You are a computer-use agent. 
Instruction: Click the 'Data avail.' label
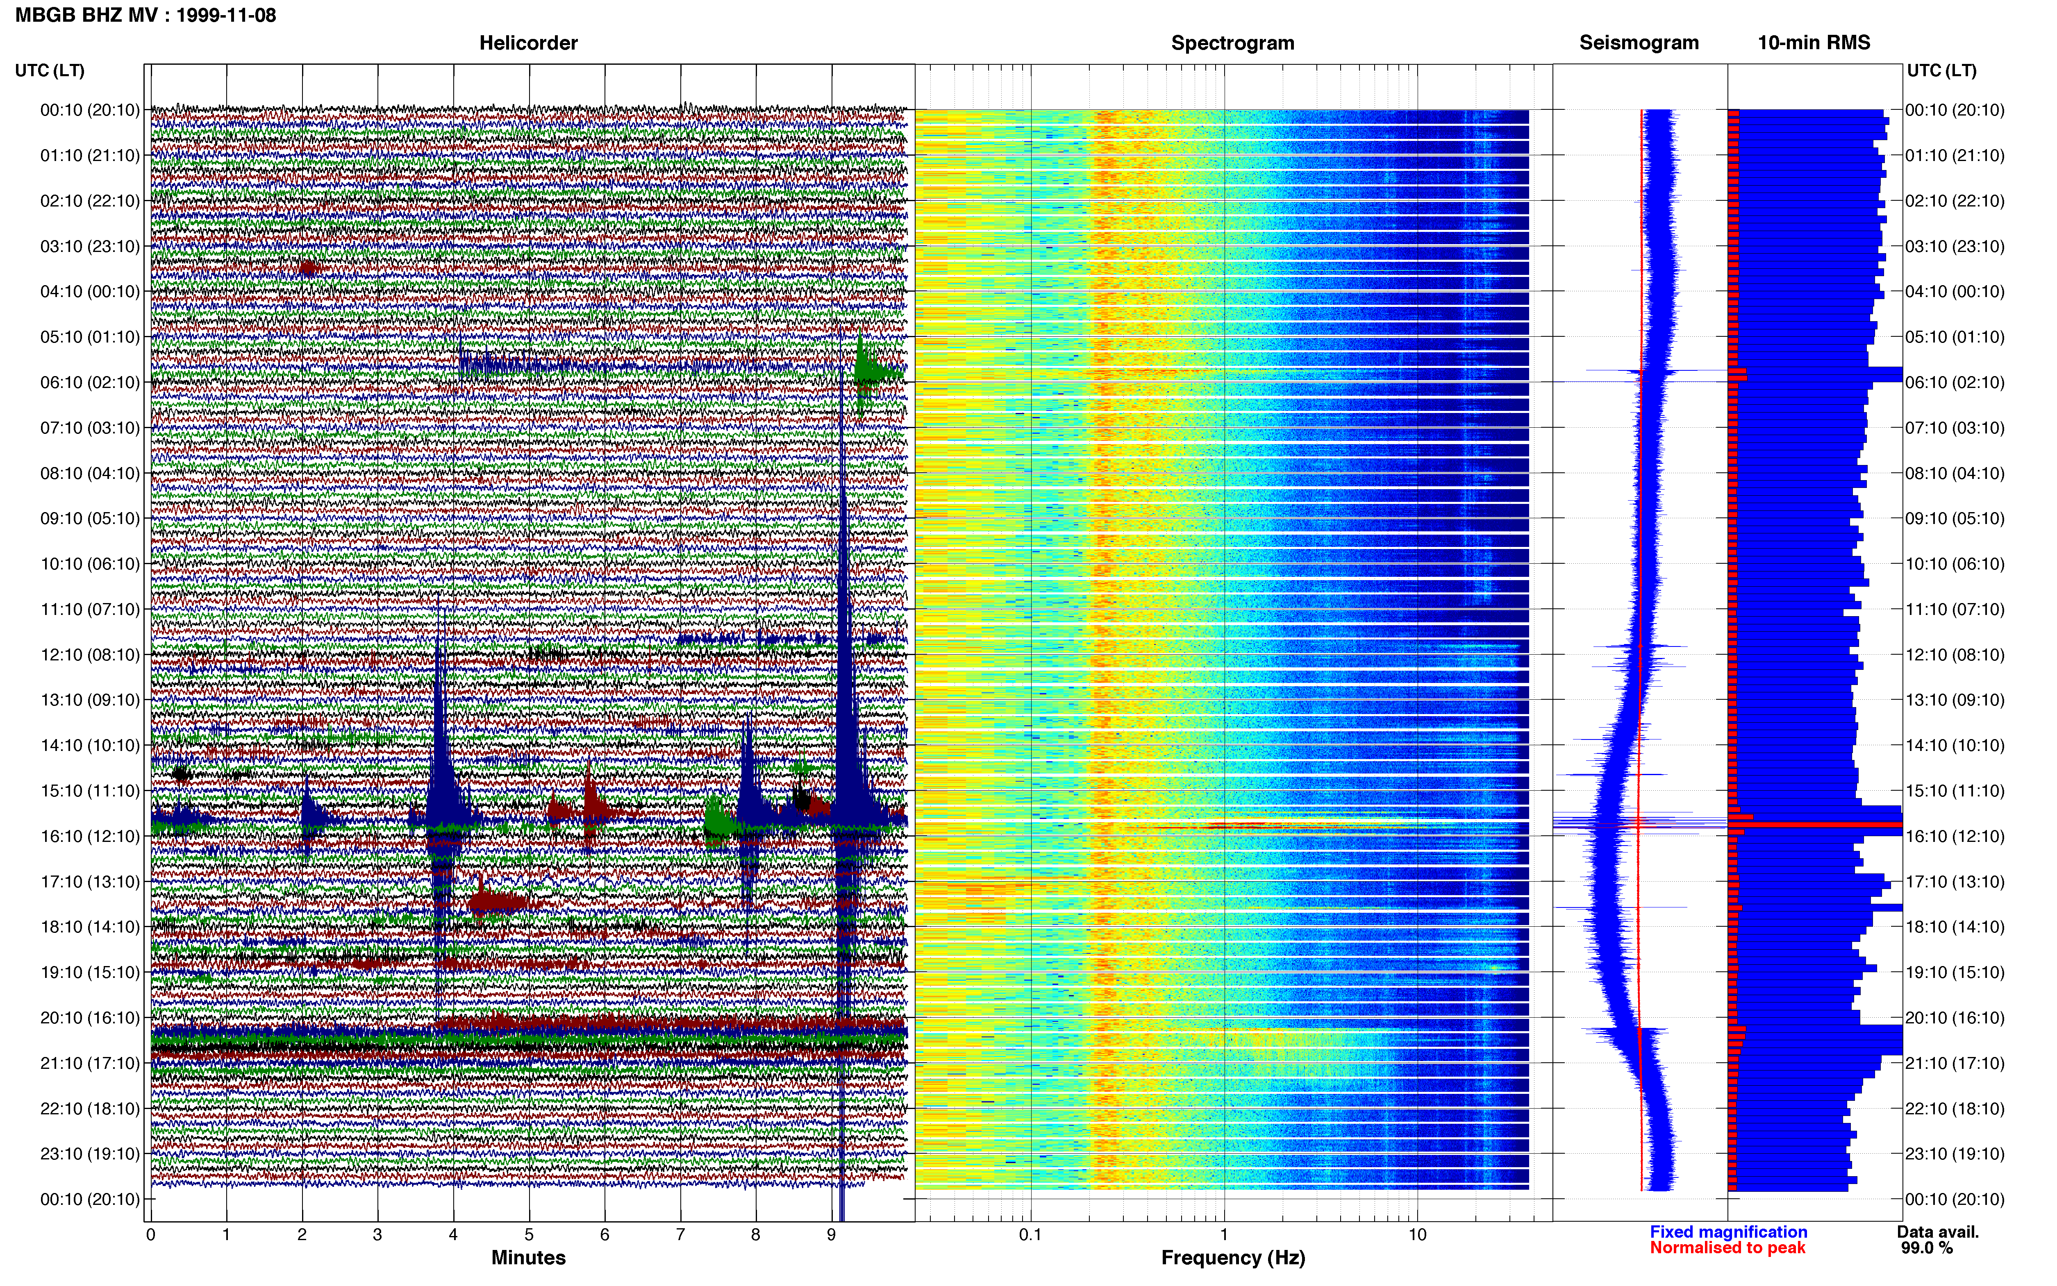tap(1938, 1232)
